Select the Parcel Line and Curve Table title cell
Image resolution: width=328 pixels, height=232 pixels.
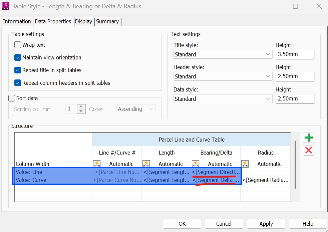[191, 140]
